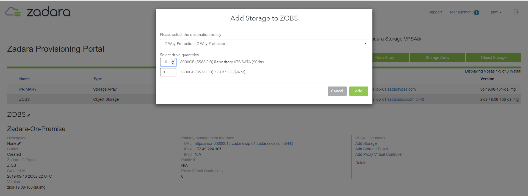Click the Object Storage button
Screen dimensions: 528x196
[x=493, y=57]
